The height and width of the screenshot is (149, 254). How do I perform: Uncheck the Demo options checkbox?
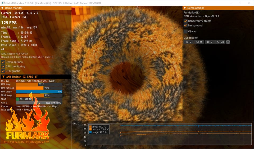pos(3,62)
